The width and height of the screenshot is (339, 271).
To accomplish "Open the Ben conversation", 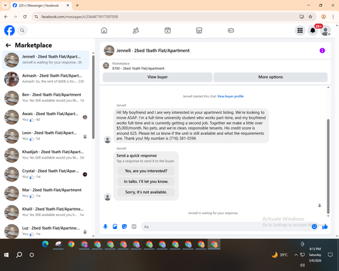I will pos(45,98).
